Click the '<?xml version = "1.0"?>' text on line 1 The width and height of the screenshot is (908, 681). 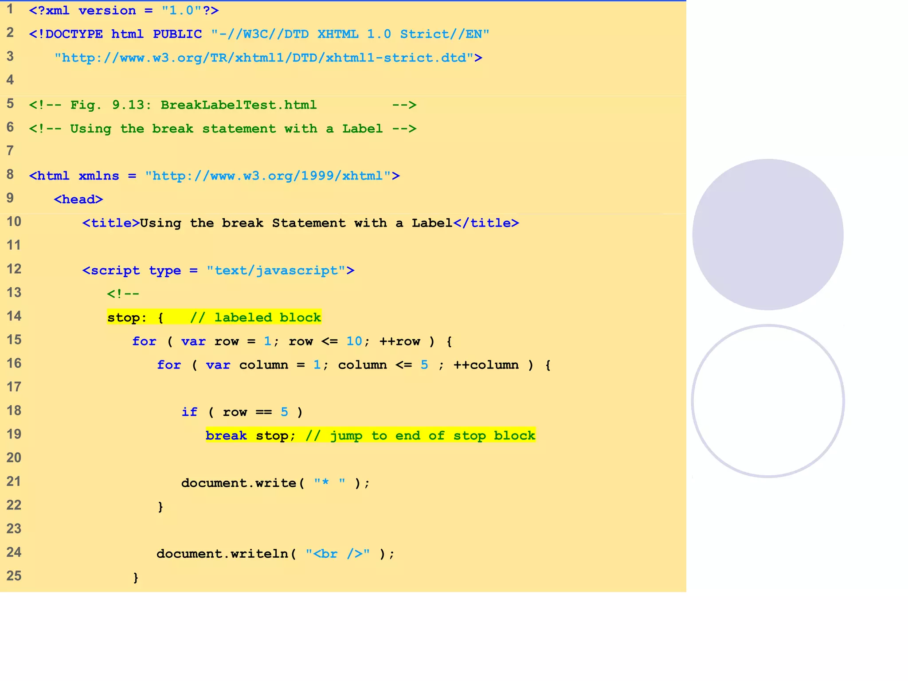(124, 11)
